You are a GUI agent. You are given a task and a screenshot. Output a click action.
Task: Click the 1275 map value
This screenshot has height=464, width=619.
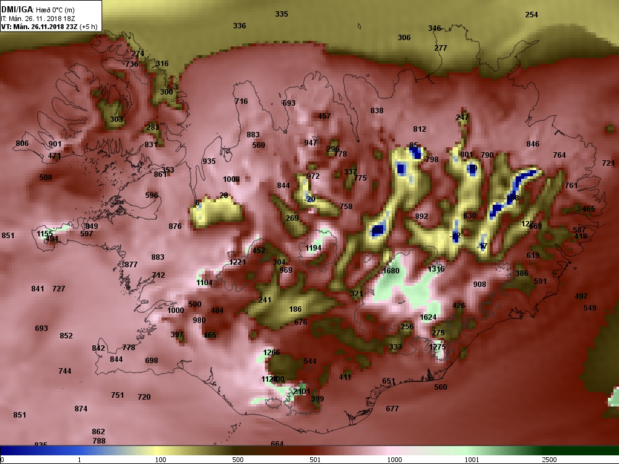[438, 346]
